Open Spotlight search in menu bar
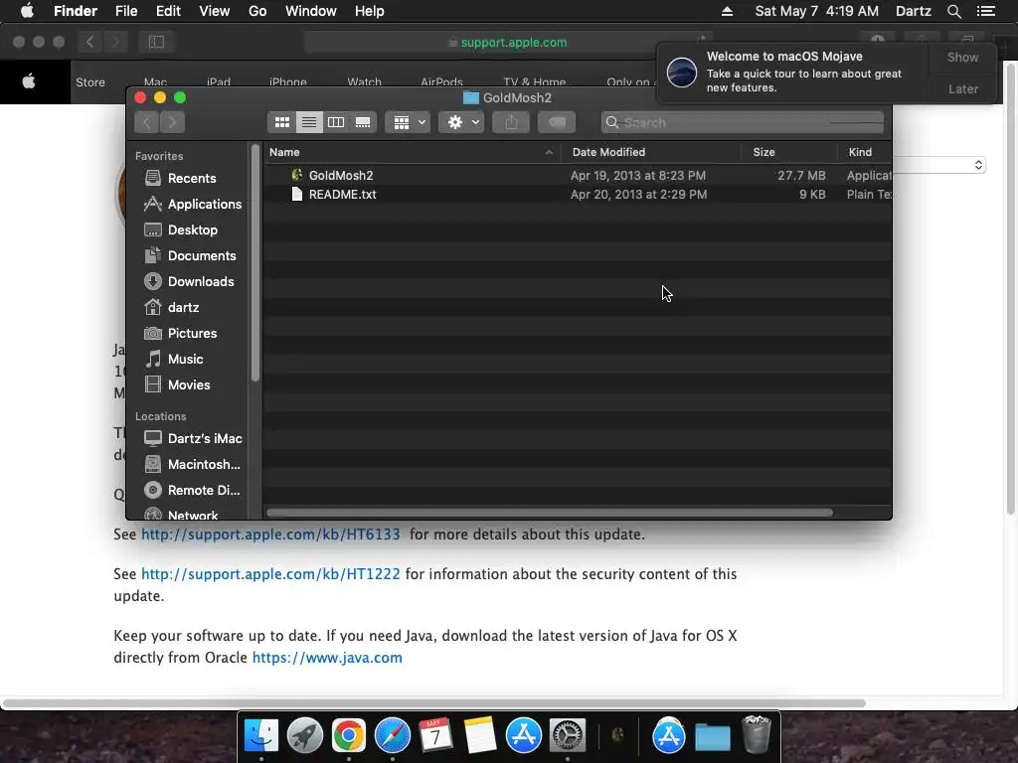 click(x=953, y=11)
